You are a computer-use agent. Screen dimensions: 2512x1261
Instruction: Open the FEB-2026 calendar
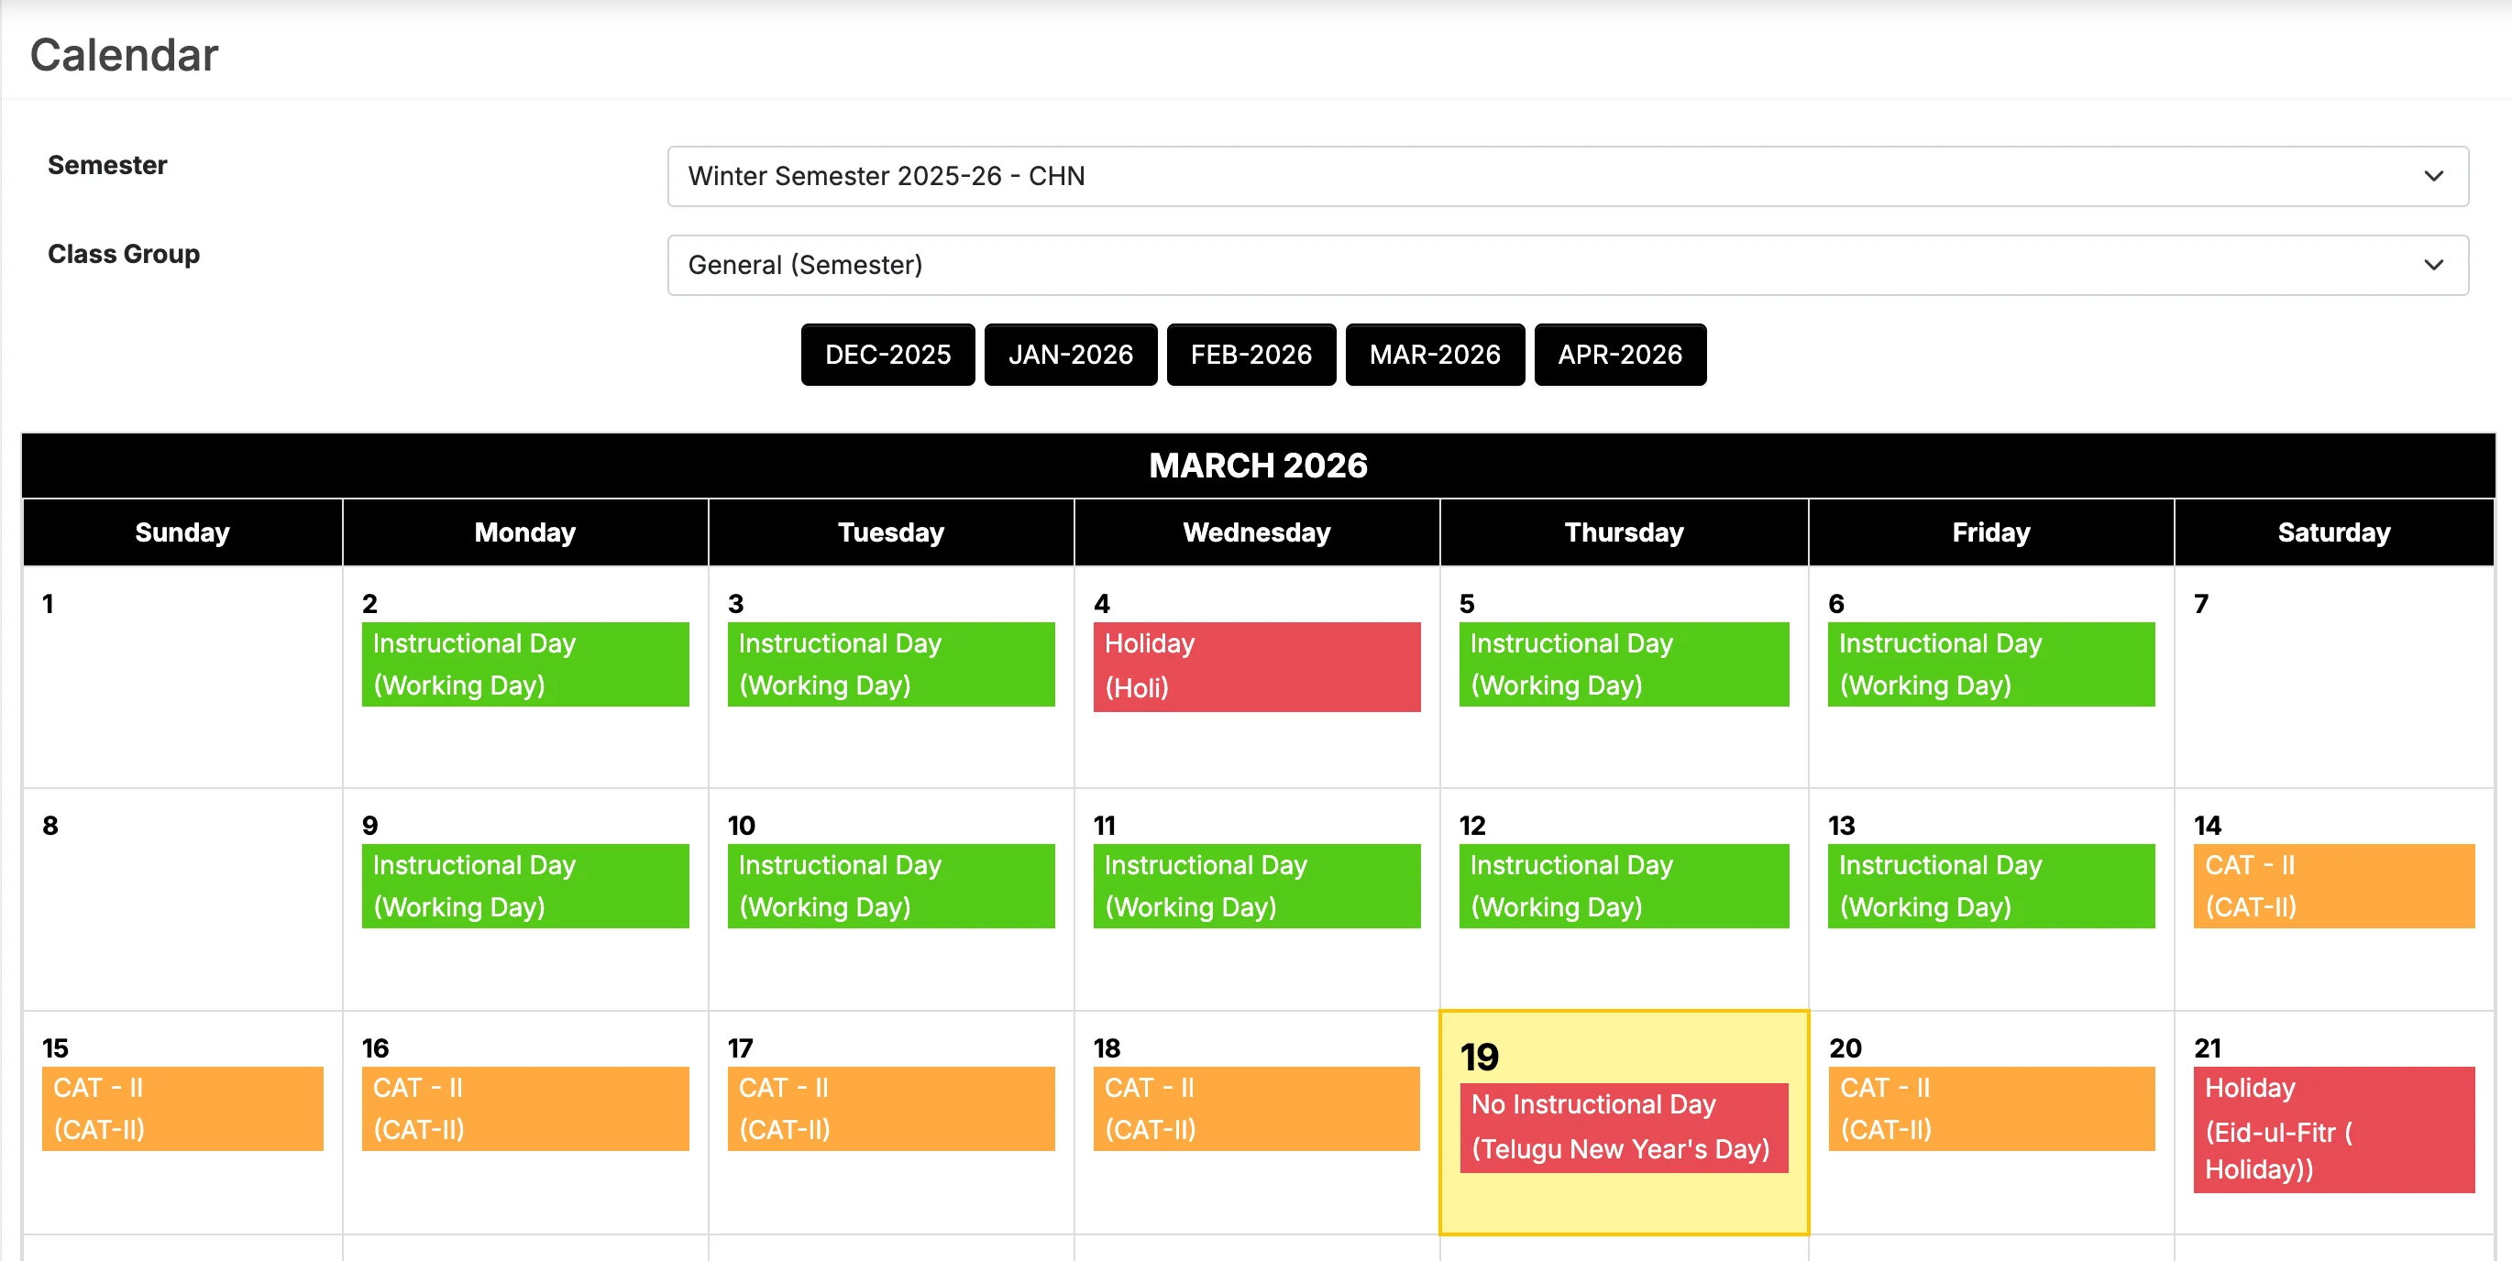click(1251, 355)
